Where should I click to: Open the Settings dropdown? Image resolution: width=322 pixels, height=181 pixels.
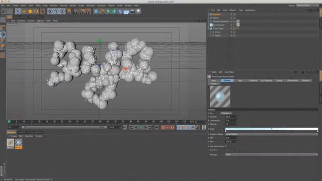(272, 154)
